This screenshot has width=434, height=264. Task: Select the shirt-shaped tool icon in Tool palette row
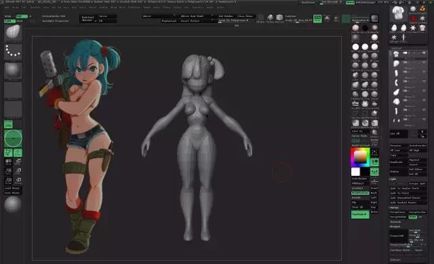click(x=422, y=28)
